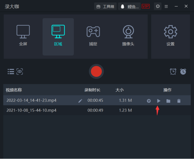Open the feedback chat bubble icon
This screenshot has width=194, height=159.
pos(158,6)
